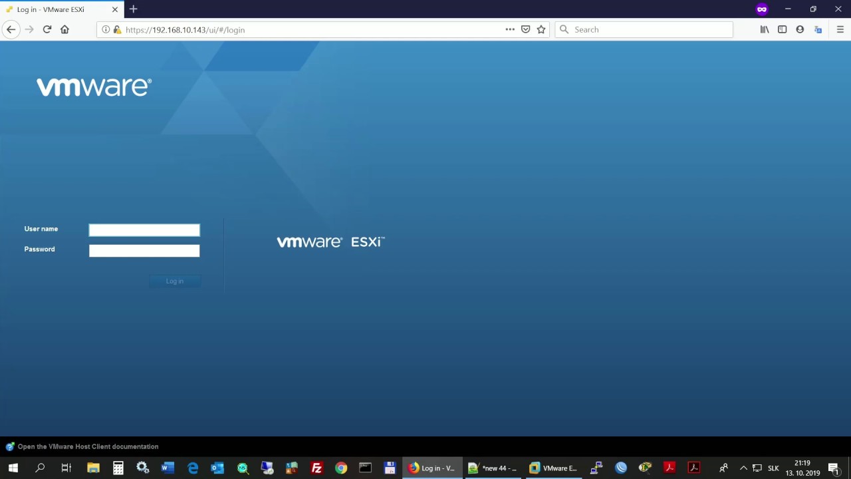Go back with the browser back arrow

11,29
